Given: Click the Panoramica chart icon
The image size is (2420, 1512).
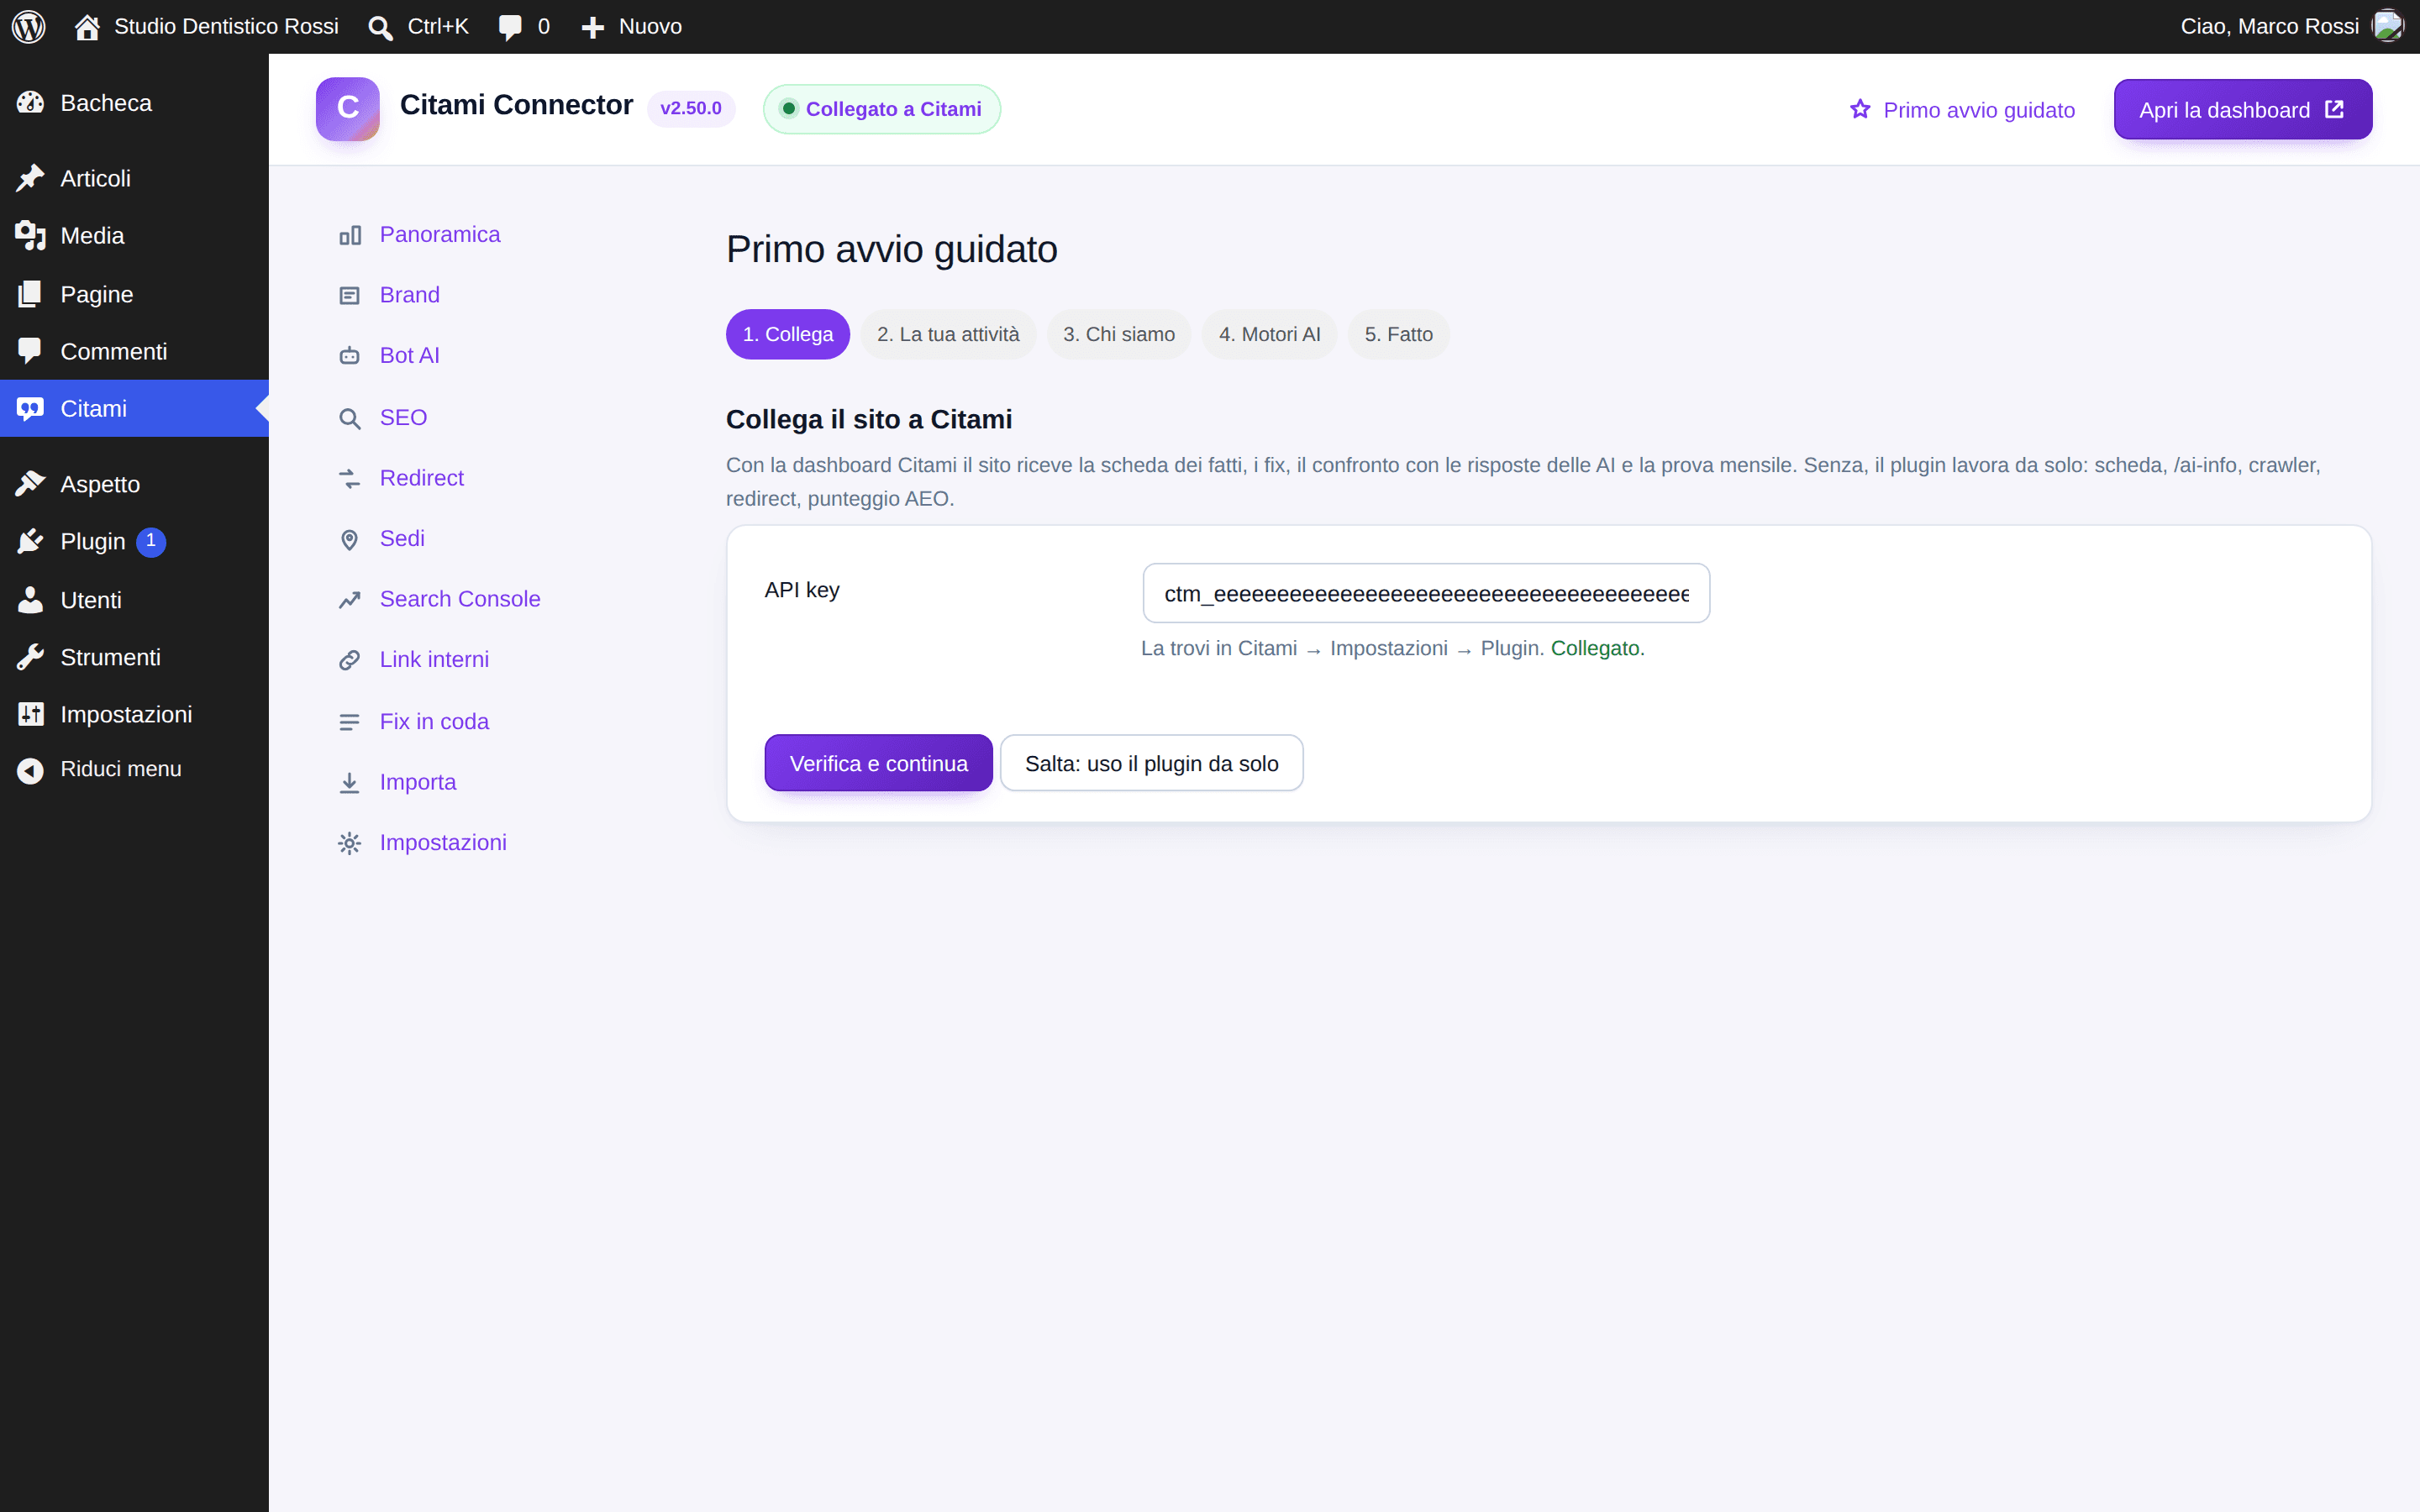Looking at the screenshot, I should (x=349, y=235).
